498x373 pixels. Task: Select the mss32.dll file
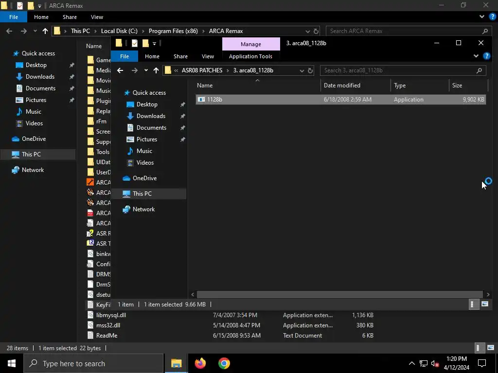click(x=108, y=325)
